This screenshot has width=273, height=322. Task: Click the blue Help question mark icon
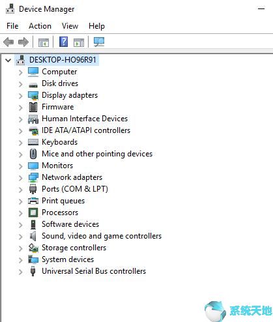point(63,42)
